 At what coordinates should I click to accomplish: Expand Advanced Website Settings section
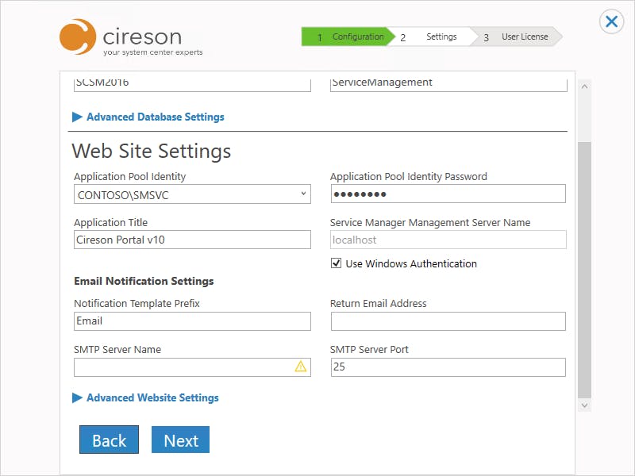pyautogui.click(x=152, y=398)
